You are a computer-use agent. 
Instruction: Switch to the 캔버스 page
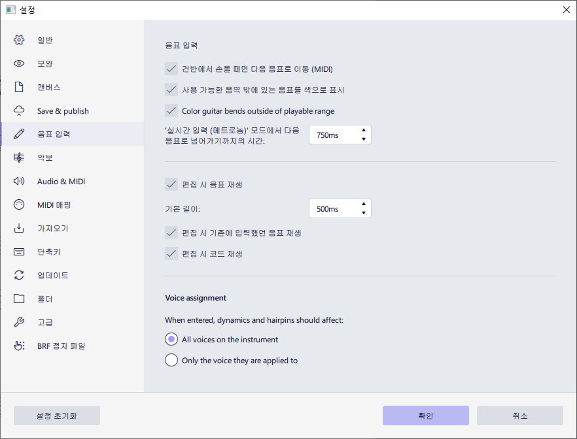pos(73,87)
